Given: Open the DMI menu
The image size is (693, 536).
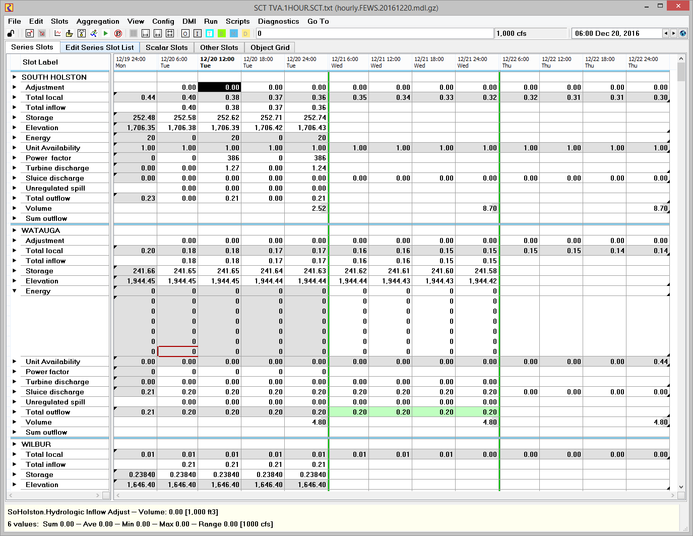Looking at the screenshot, I should pos(190,21).
